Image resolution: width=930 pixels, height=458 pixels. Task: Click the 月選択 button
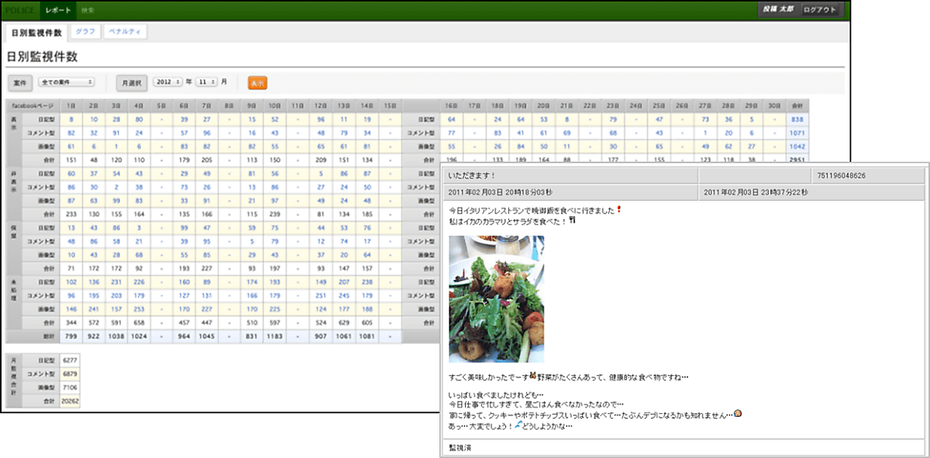[x=131, y=82]
